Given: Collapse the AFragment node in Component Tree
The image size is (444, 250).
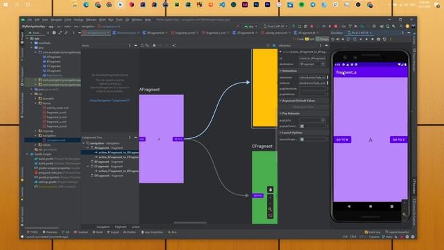Looking at the screenshot, I should pos(88,148).
